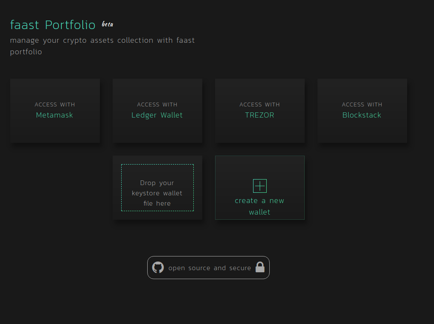Screen dimensions: 434x324
Task: Open the 'open source and secure' link
Action: click(208, 268)
